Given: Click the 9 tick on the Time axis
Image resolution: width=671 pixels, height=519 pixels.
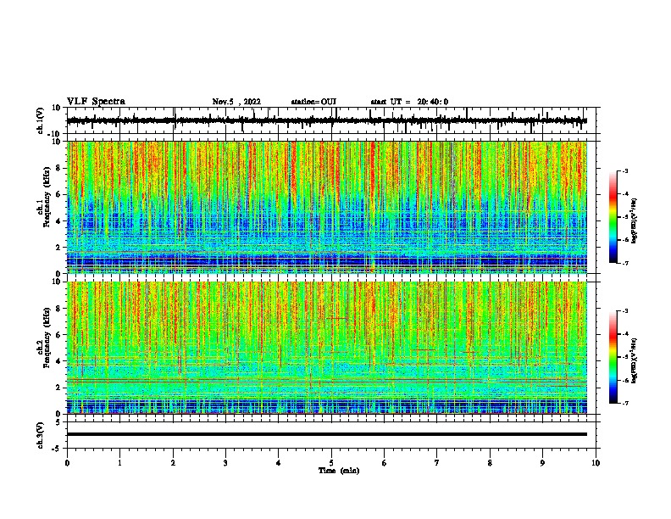Looking at the screenshot, I should click(x=542, y=463).
